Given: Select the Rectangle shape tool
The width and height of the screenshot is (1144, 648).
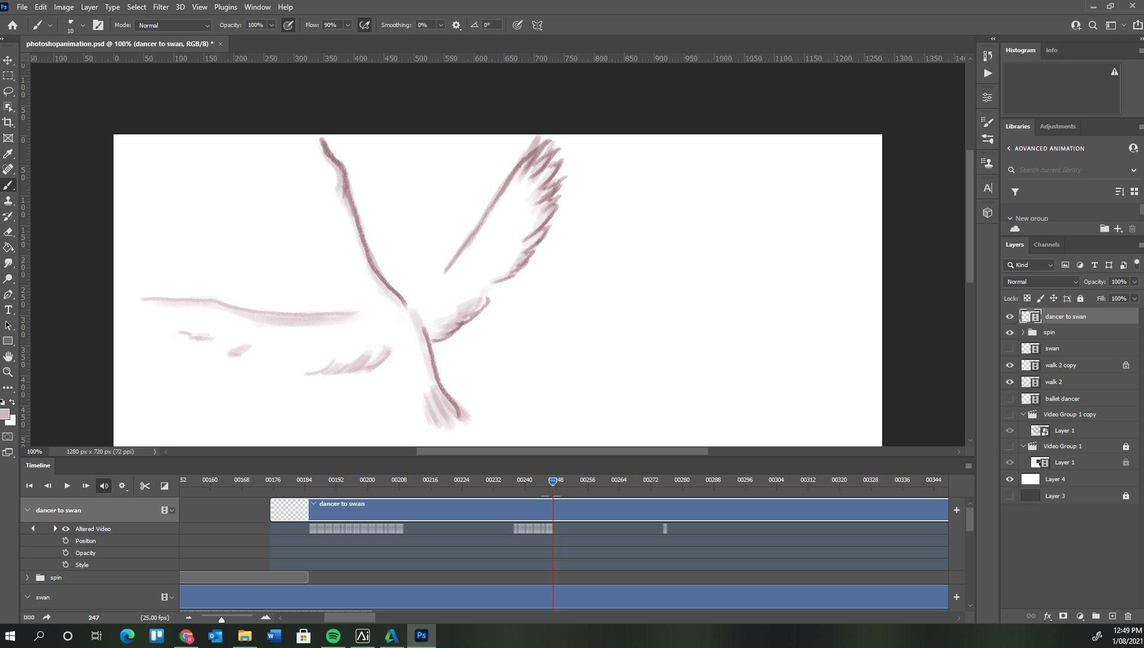Looking at the screenshot, I should pyautogui.click(x=8, y=341).
